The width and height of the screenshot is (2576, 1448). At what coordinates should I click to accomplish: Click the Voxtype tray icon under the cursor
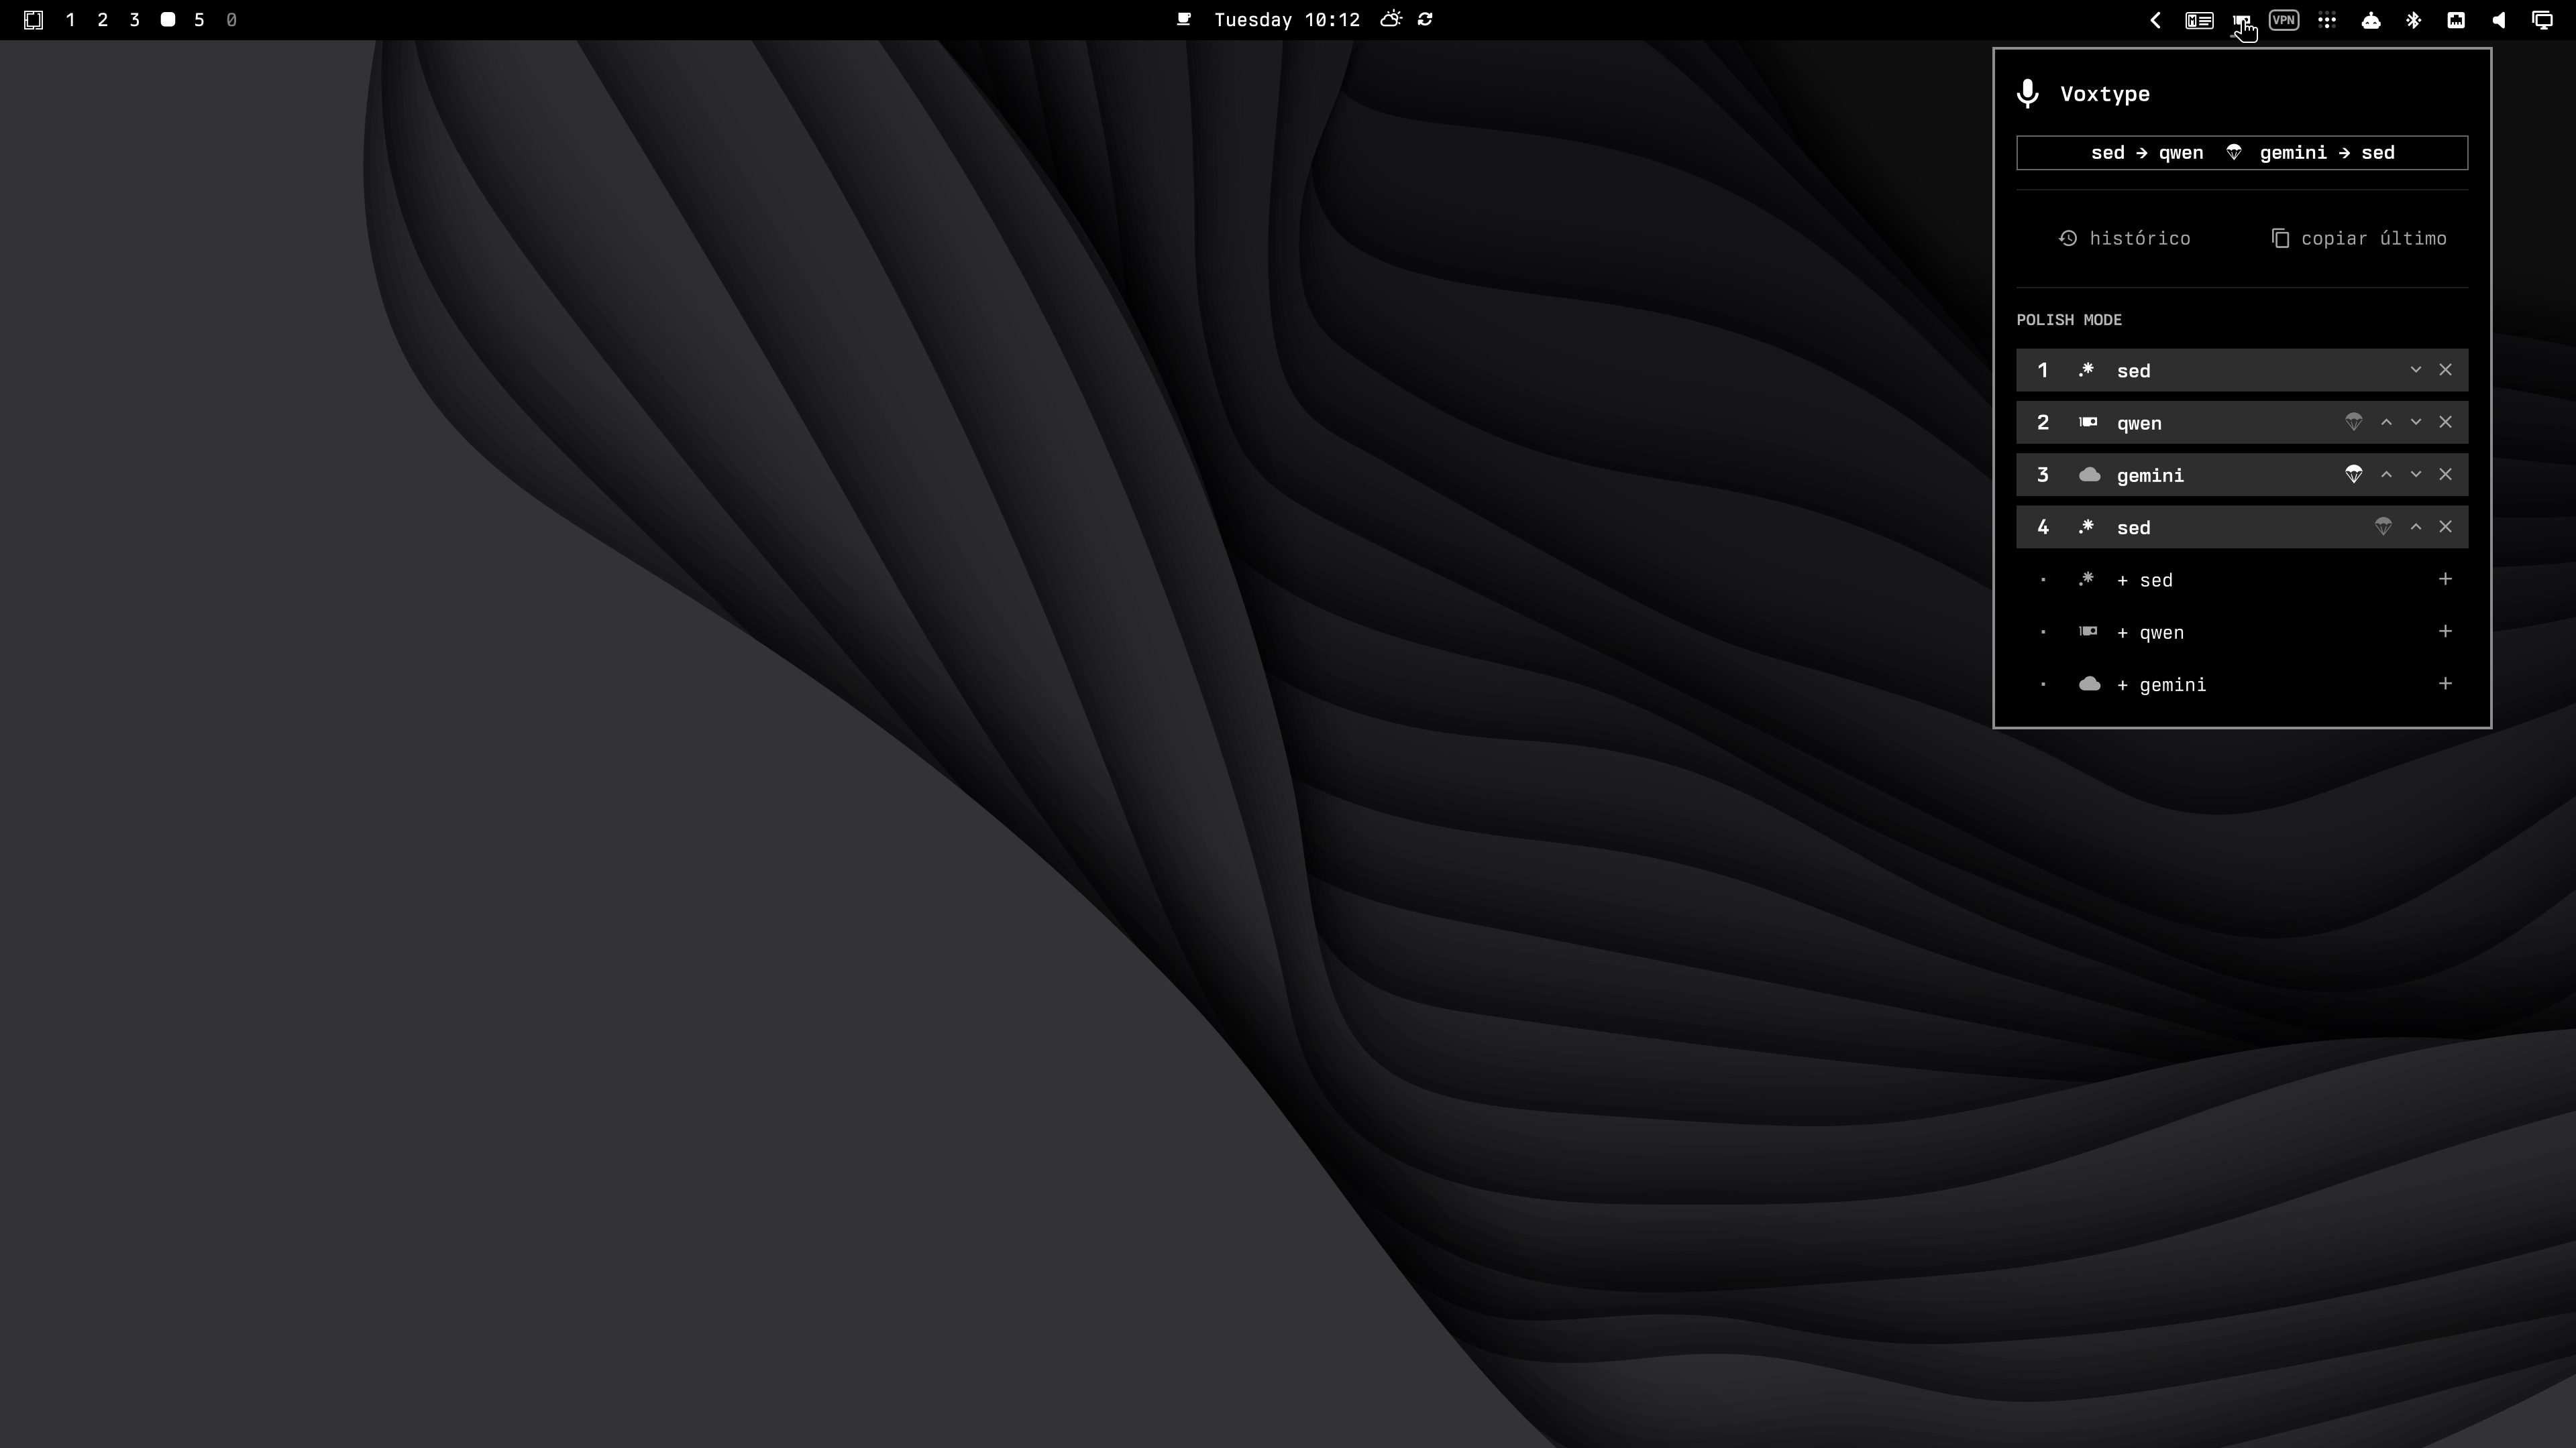point(2241,20)
